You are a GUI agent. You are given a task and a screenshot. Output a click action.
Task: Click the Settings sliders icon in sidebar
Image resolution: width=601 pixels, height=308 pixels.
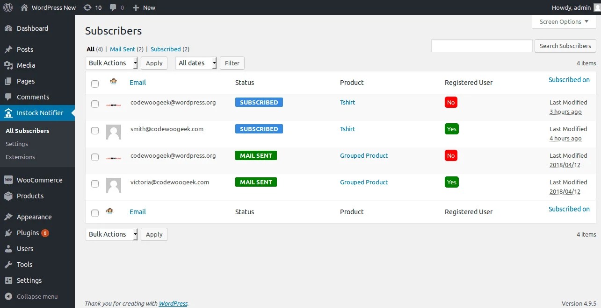(x=8, y=280)
